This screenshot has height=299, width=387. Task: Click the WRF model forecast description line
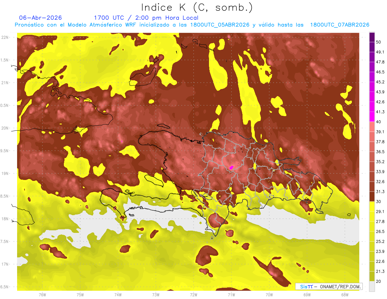click(x=192, y=25)
